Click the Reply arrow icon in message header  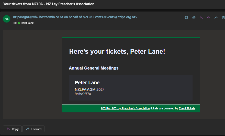[x=201, y=18]
